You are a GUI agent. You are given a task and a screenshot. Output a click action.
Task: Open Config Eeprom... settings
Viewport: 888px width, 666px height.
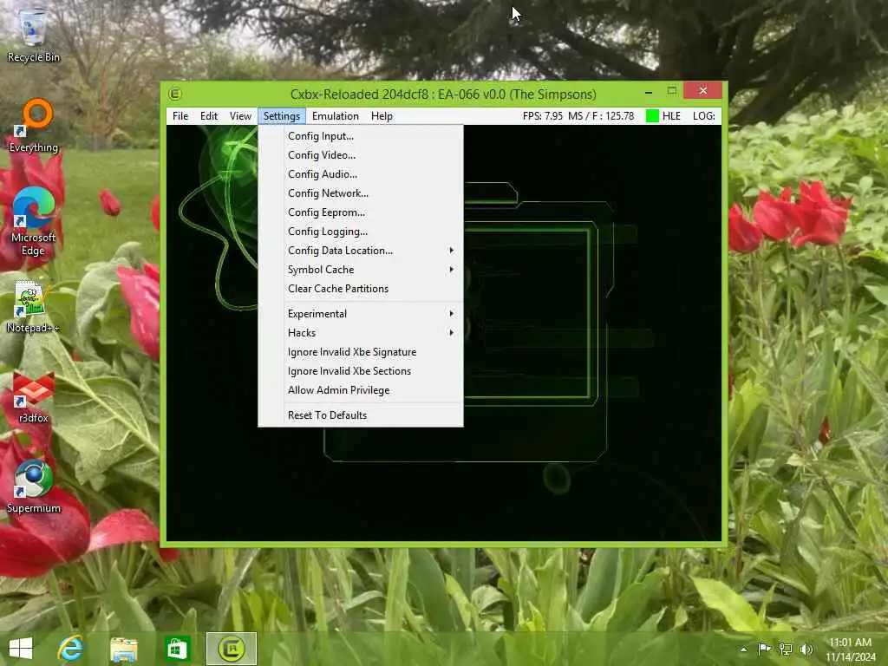click(x=361, y=212)
